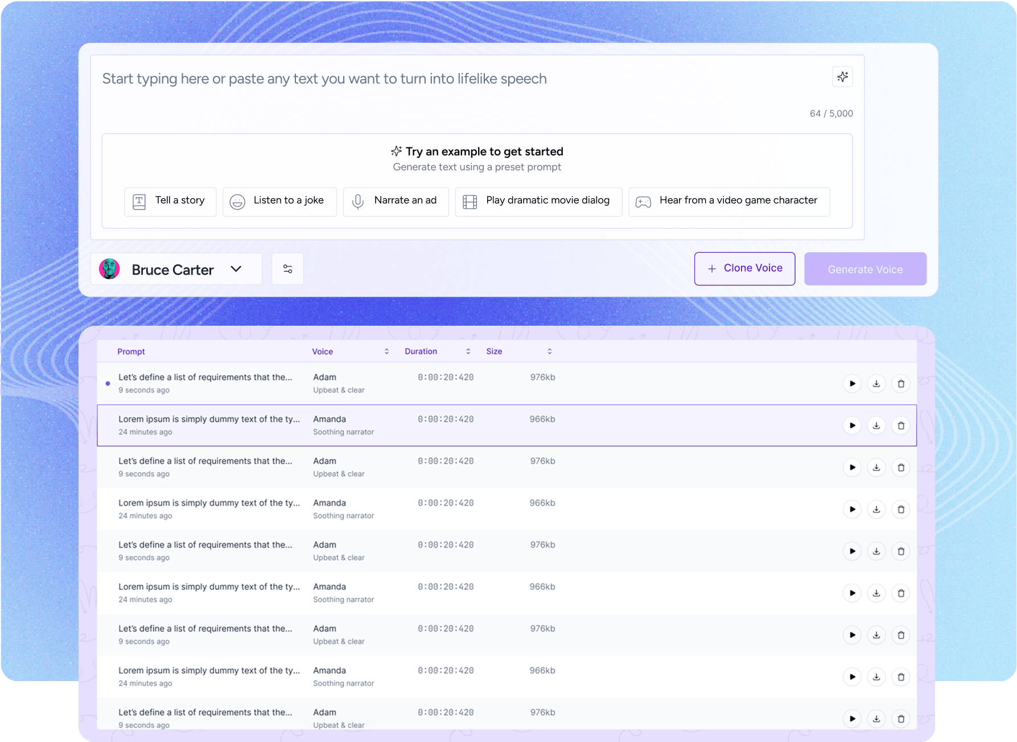This screenshot has width=1017, height=742.
Task: Play the first Adam recording
Action: (852, 384)
